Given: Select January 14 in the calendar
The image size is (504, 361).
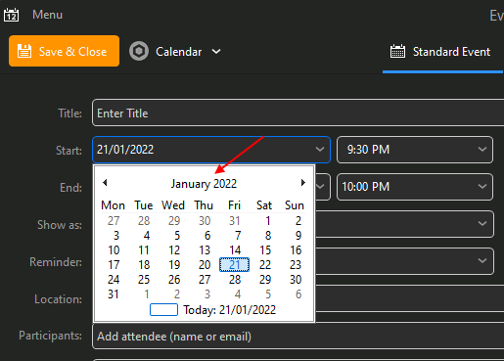Looking at the screenshot, I should point(235,250).
